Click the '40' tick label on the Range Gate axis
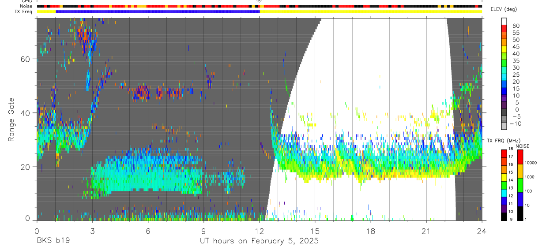 (x=25, y=113)
